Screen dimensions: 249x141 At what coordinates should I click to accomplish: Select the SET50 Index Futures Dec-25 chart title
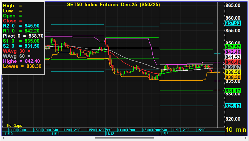(x=113, y=5)
